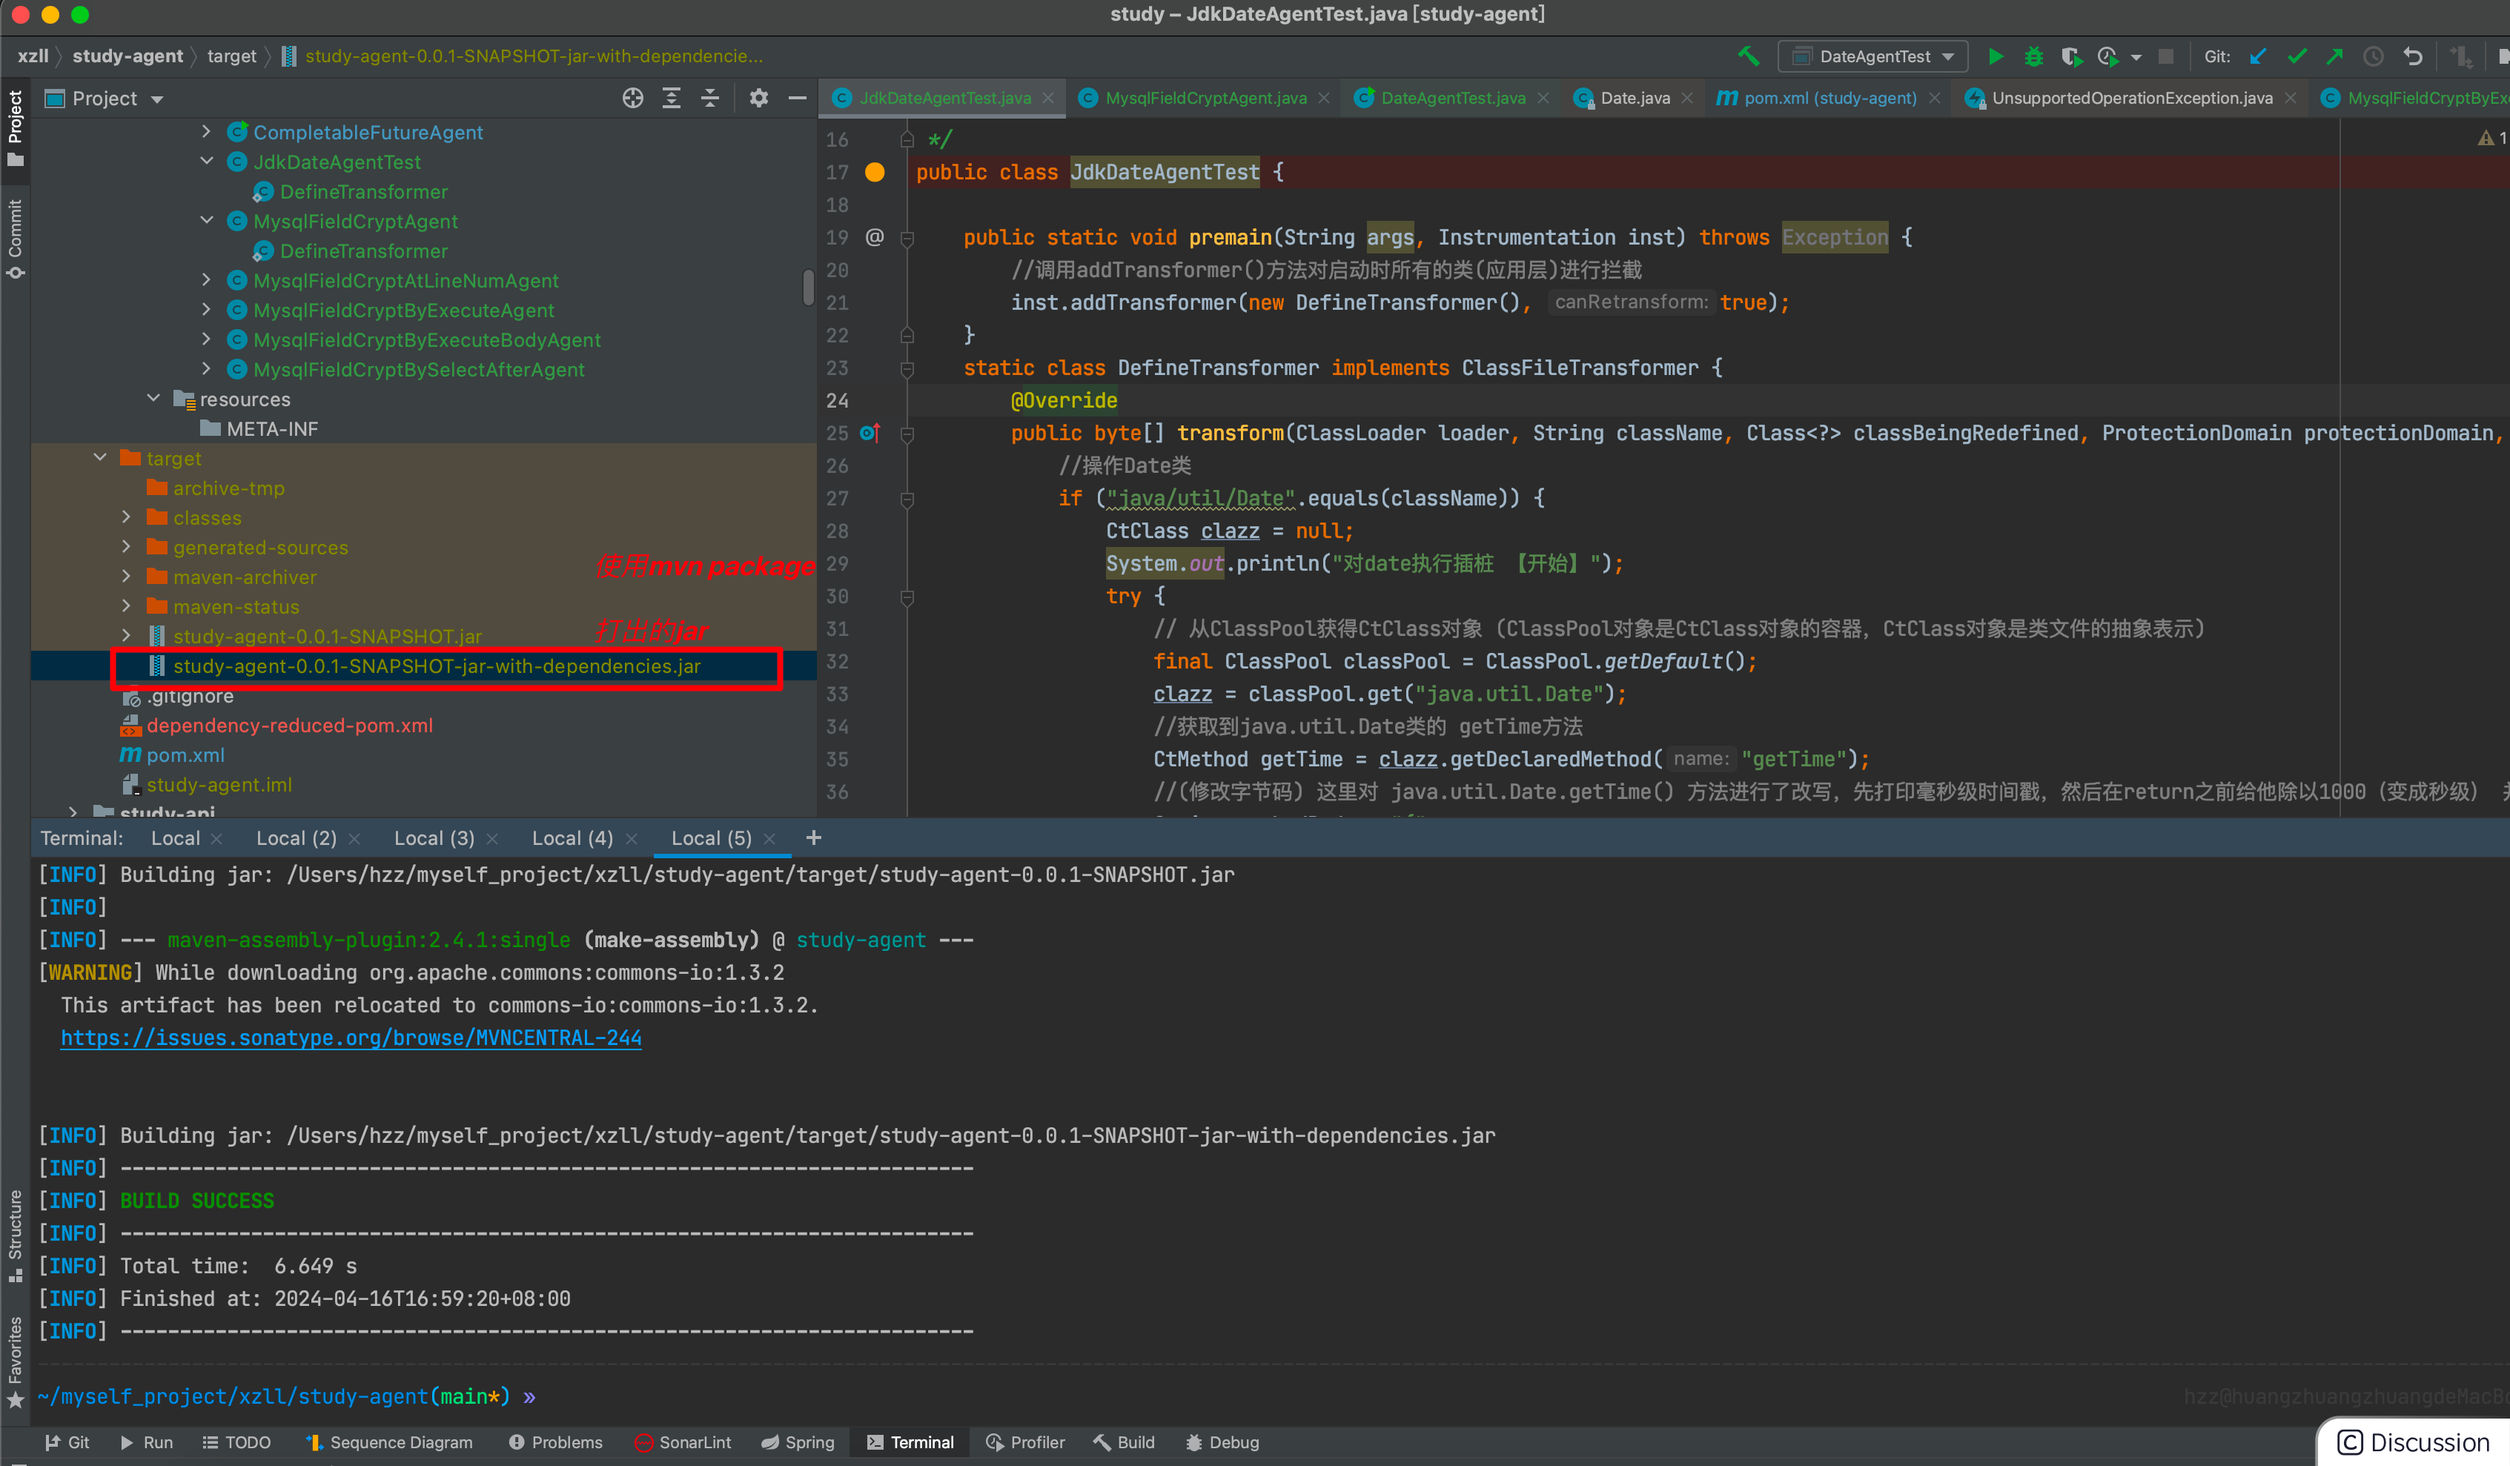Open the Git tool window button at bottom
The width and height of the screenshot is (2510, 1466).
pyautogui.click(x=67, y=1442)
